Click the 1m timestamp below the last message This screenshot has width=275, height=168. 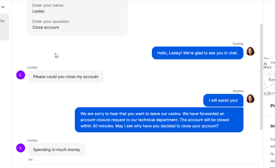pos(30,160)
